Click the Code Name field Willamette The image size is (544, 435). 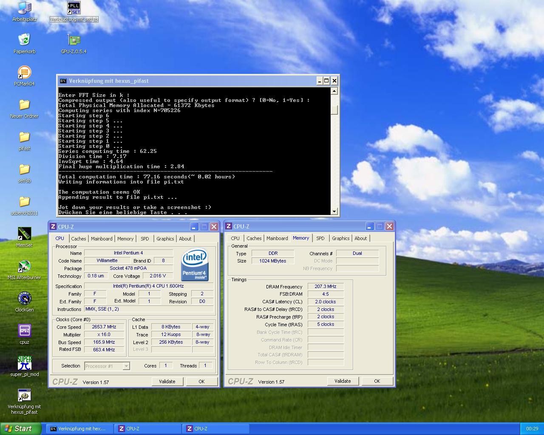pos(107,261)
